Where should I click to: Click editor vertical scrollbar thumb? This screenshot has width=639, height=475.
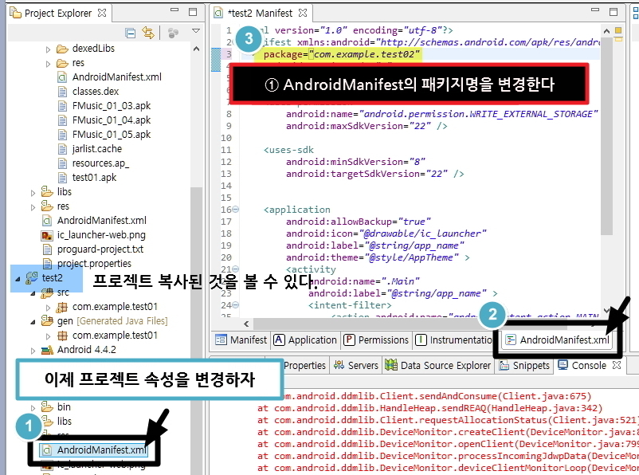606,136
